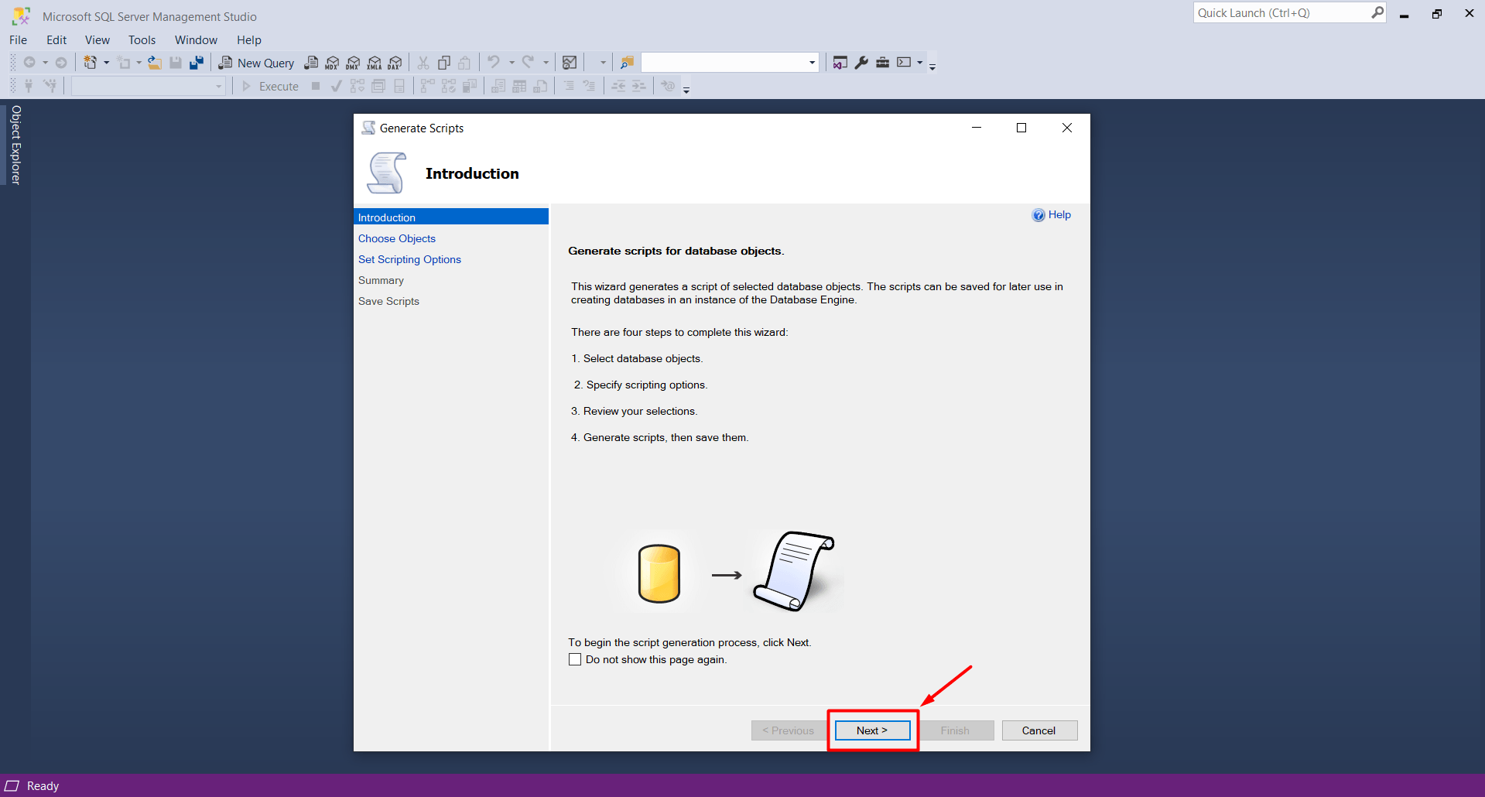The image size is (1485, 797).
Task: Click the Next button
Action: [872, 730]
